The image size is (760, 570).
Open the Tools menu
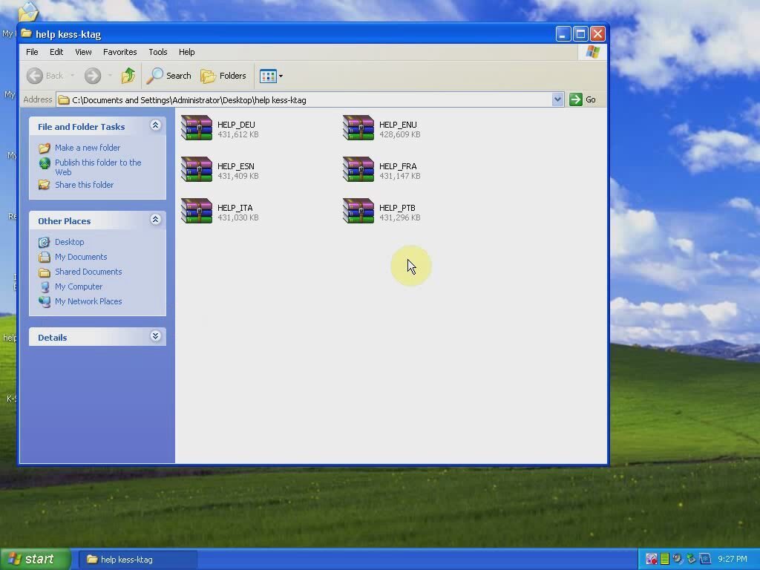pyautogui.click(x=157, y=52)
